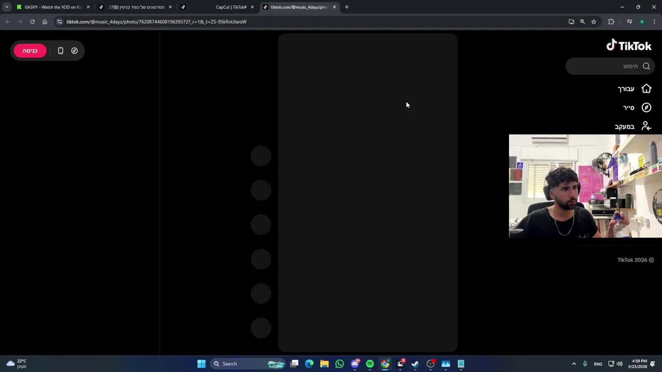Close the active music_4dayz TikTok tab

point(334,7)
